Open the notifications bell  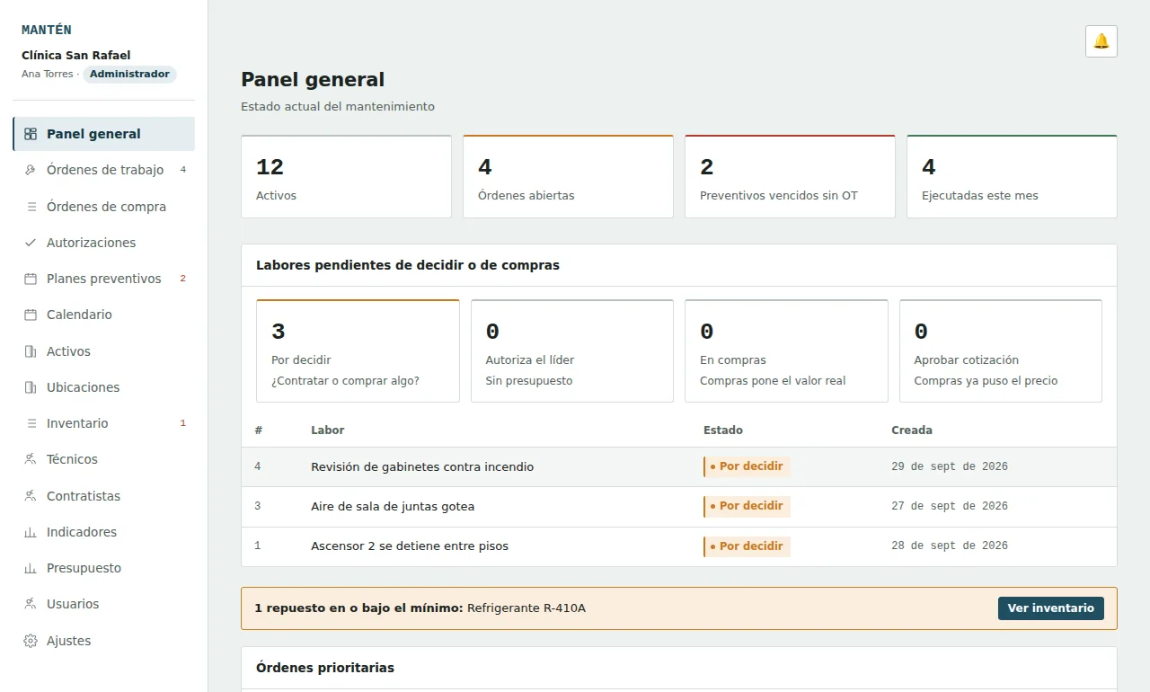click(1101, 41)
